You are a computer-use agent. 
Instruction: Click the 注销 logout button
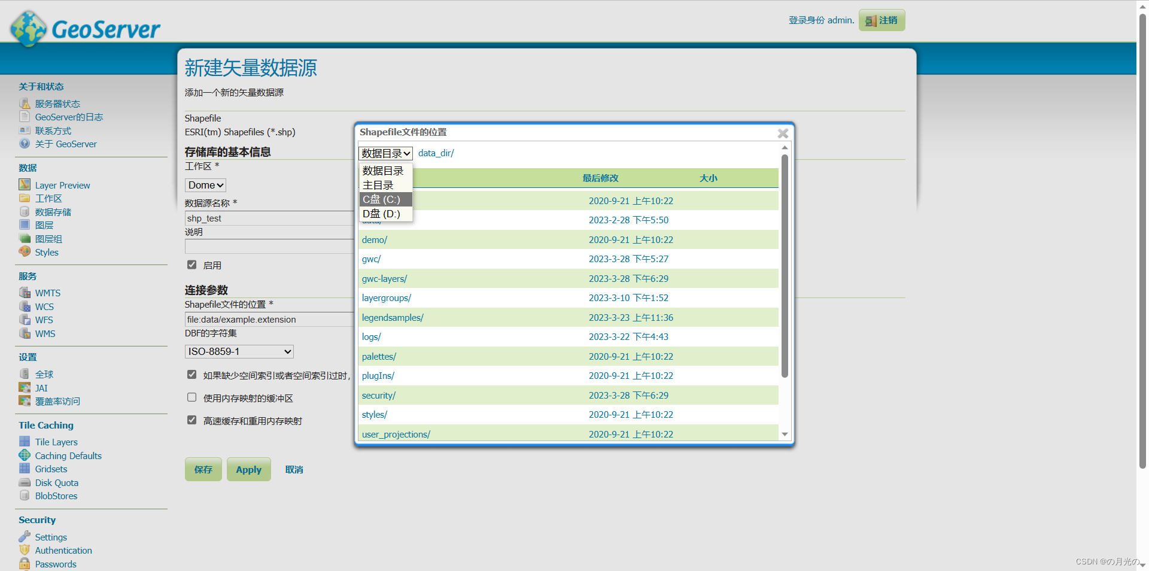[881, 20]
